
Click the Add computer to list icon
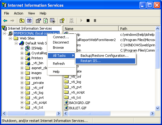point(72,21)
